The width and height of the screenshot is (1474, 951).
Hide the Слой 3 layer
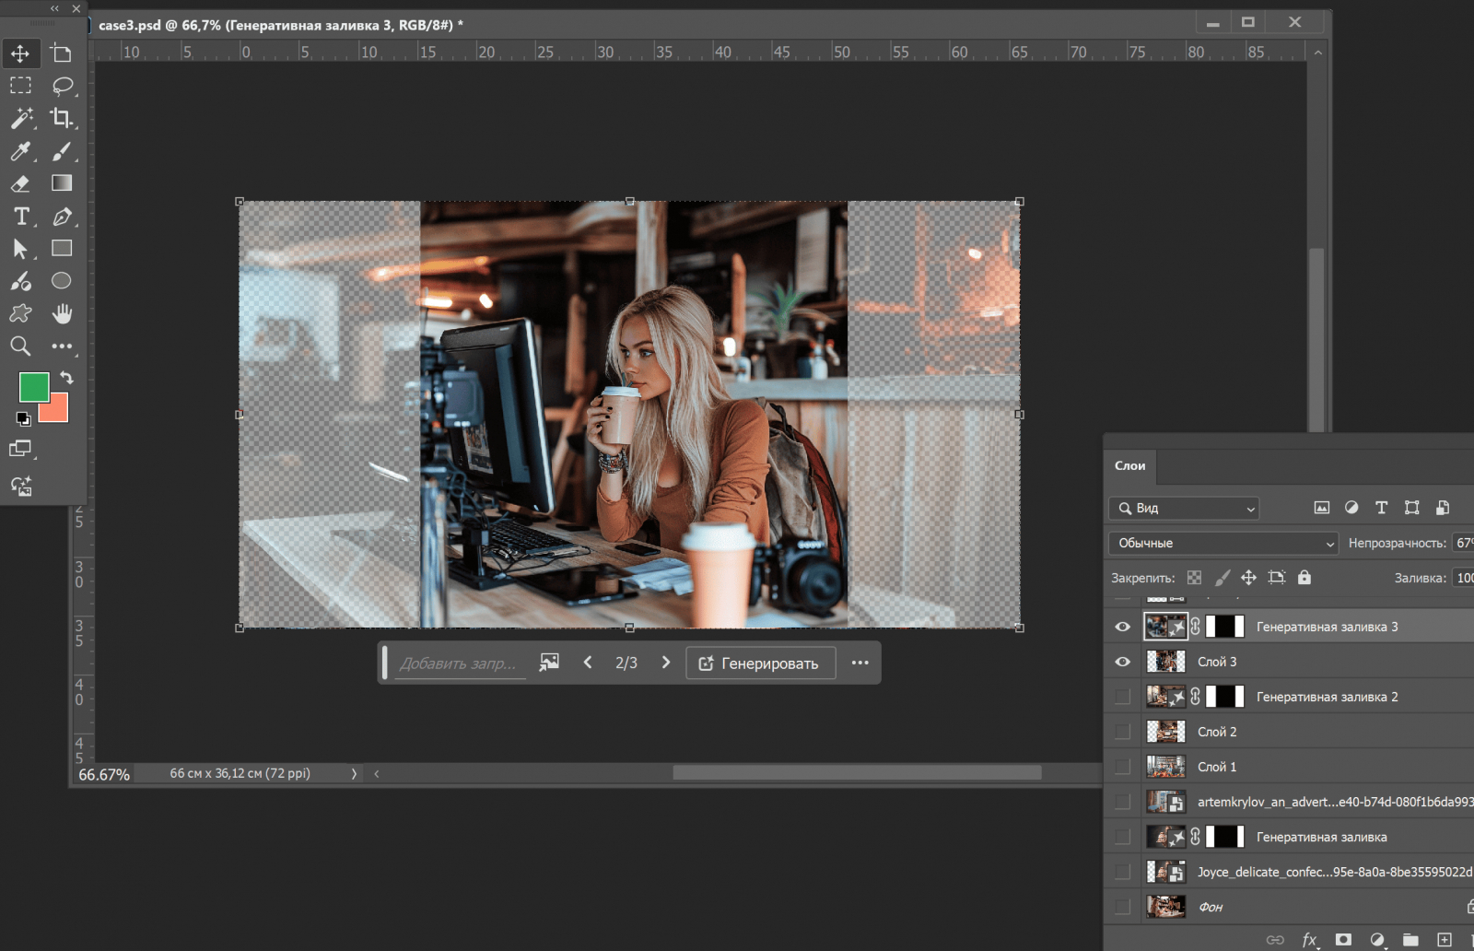1122,662
